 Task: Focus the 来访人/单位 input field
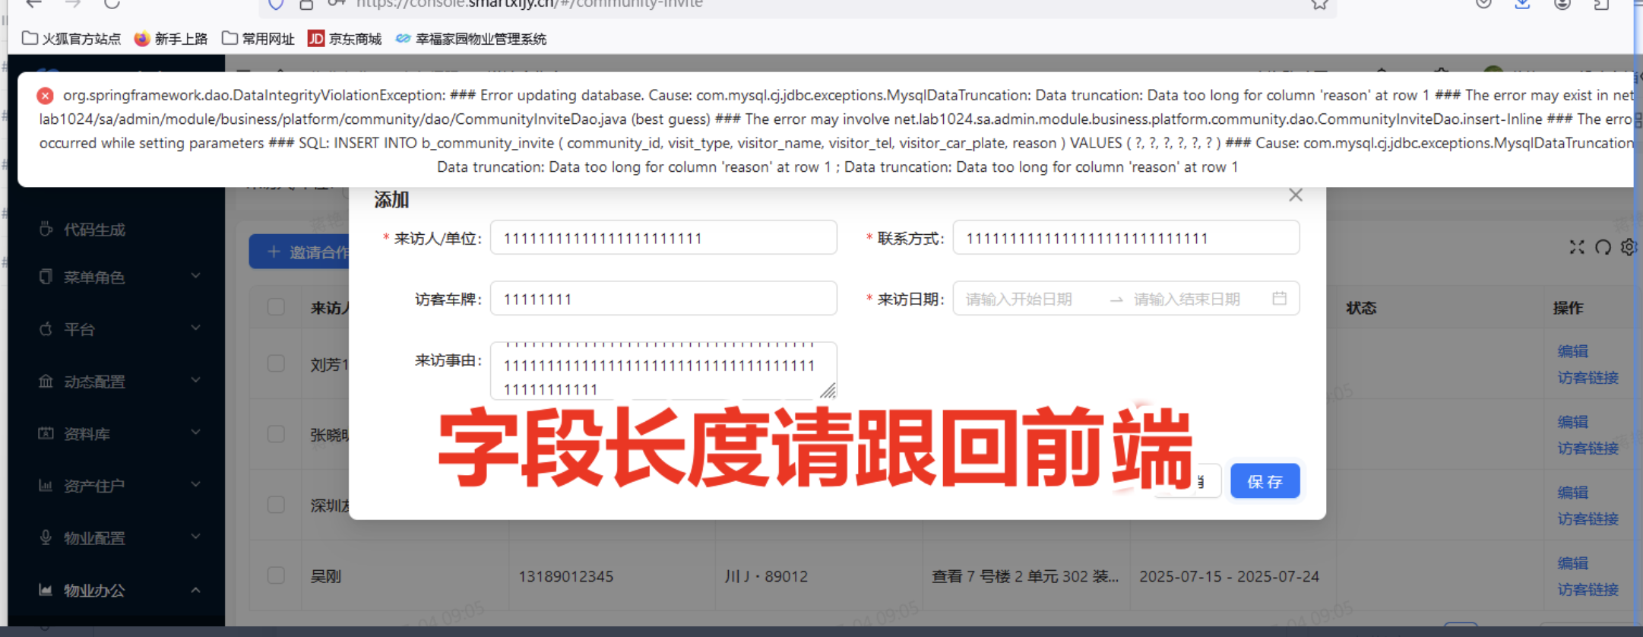663,238
